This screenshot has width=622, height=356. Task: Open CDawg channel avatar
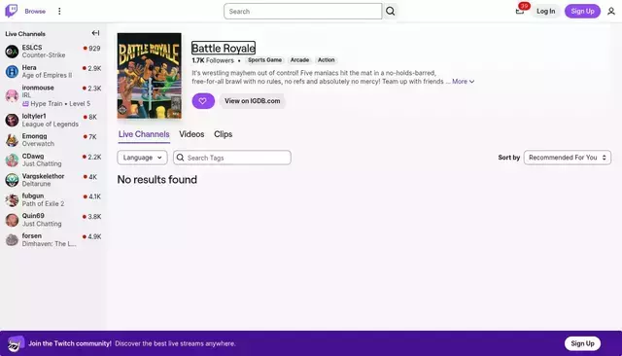(12, 160)
